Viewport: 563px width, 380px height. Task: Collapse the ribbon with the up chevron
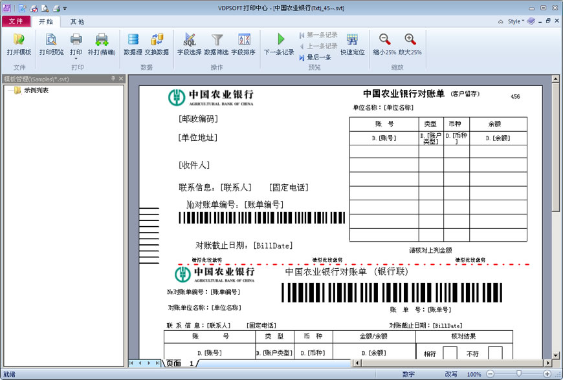pos(500,21)
